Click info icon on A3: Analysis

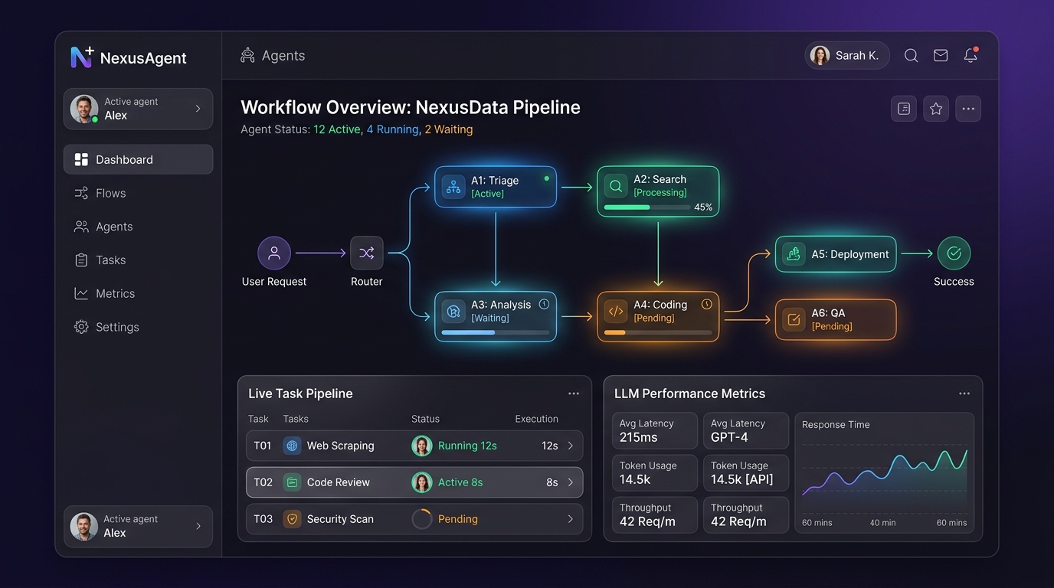(x=544, y=304)
